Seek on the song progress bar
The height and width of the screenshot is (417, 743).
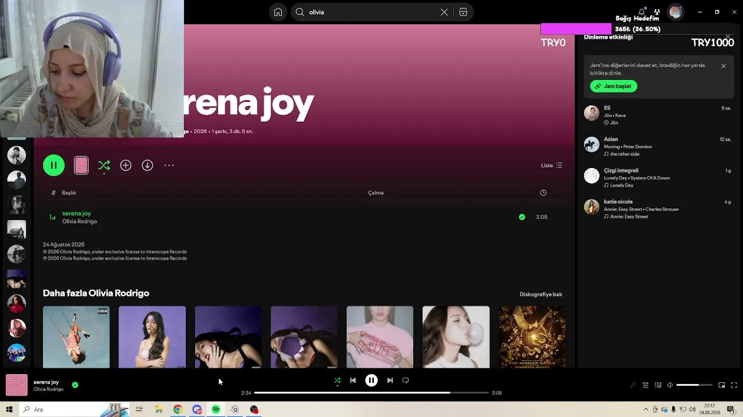pos(371,393)
